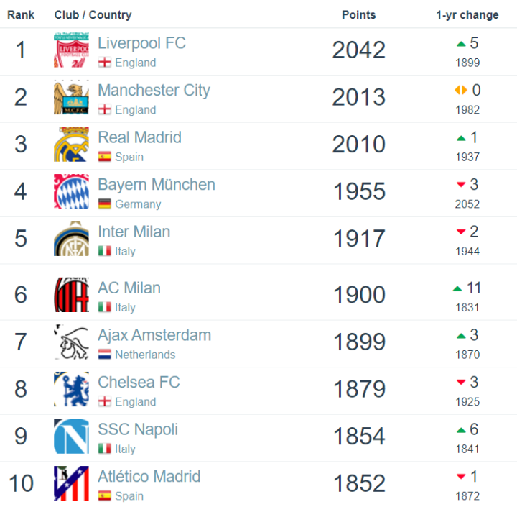517x507 pixels.
Task: Open the Ajax Amsterdam club link
Action: point(154,335)
